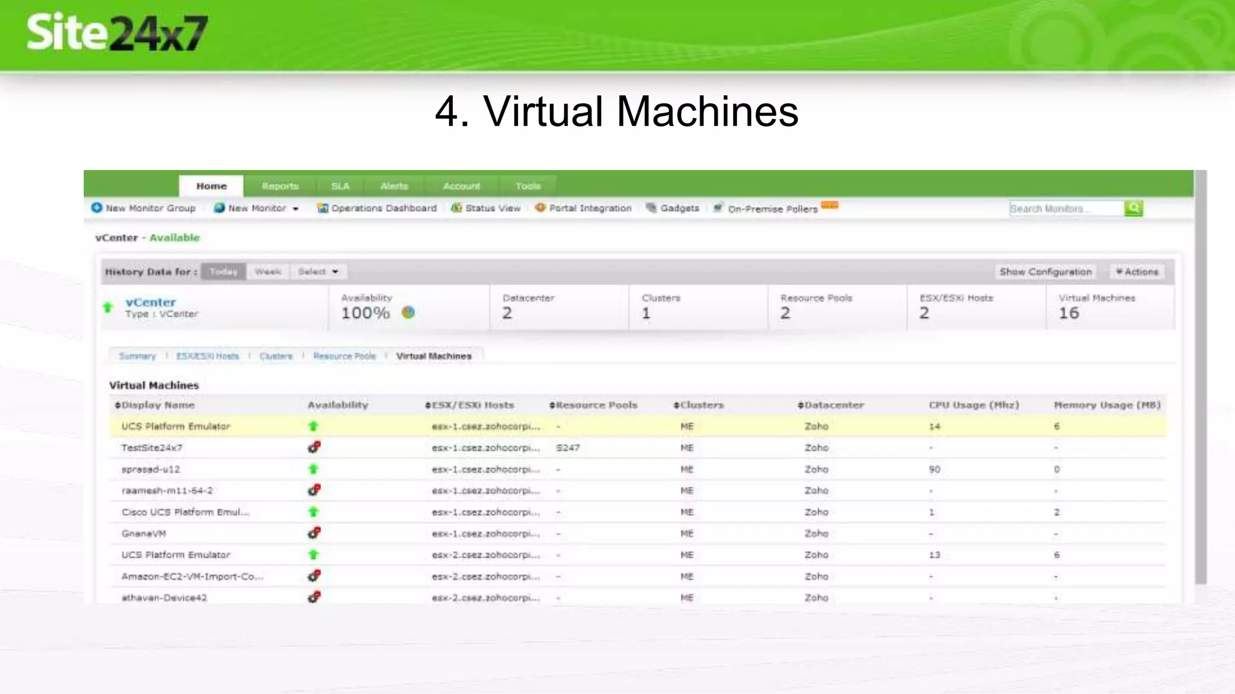The height and width of the screenshot is (694, 1235).
Task: Switch to the Clusters sub-tab
Action: click(x=276, y=356)
